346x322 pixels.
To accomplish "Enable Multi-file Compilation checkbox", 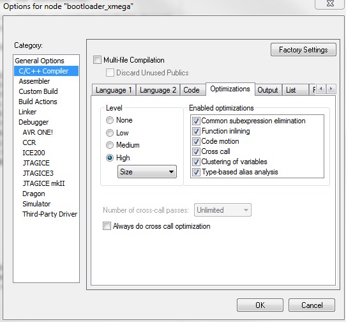I will (x=97, y=60).
